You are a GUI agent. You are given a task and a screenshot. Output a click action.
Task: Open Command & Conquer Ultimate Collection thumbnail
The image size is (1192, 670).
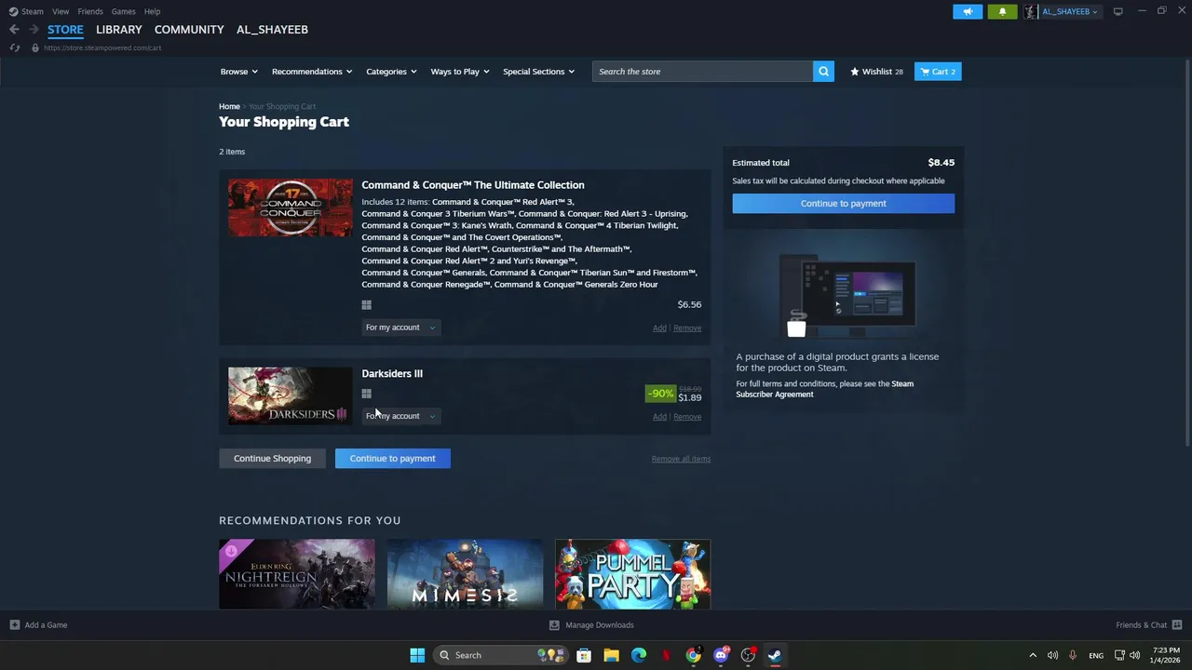pos(291,208)
